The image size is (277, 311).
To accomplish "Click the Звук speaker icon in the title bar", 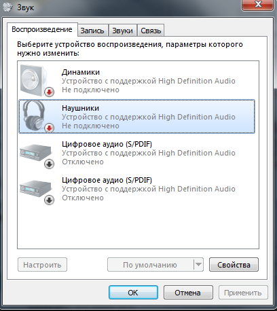I will 7,7.
